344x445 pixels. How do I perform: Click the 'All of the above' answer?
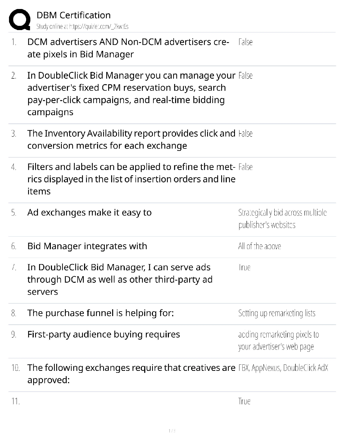point(259,246)
